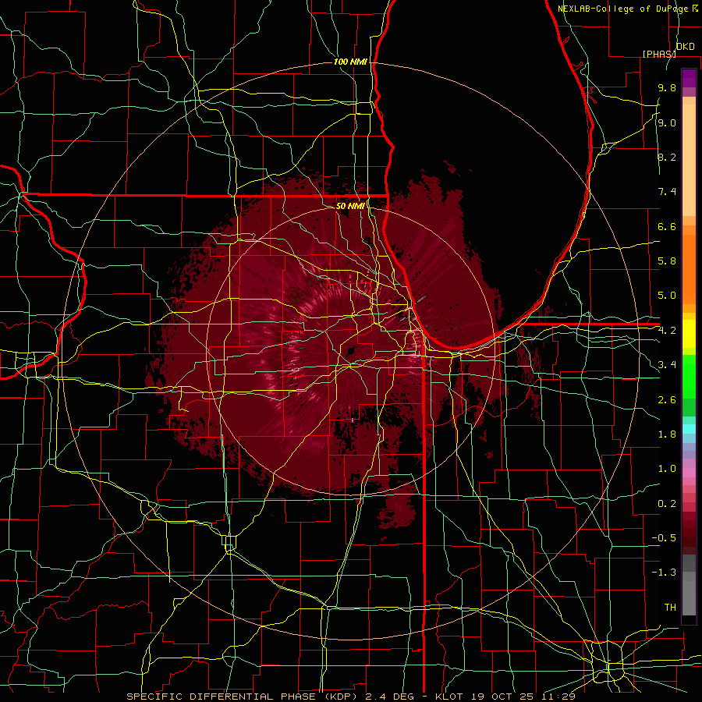Image resolution: width=702 pixels, height=702 pixels.
Task: Click the 9.8 scale value
Action: 667,88
